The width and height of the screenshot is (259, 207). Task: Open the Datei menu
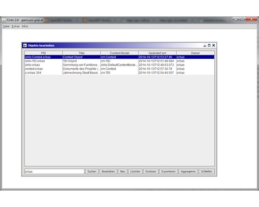(6, 26)
